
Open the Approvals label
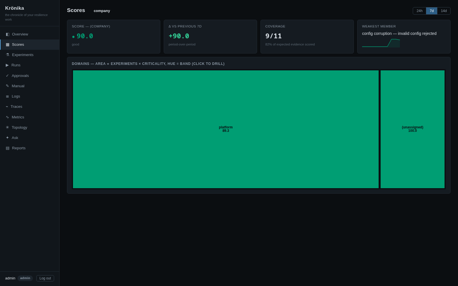[20, 76]
